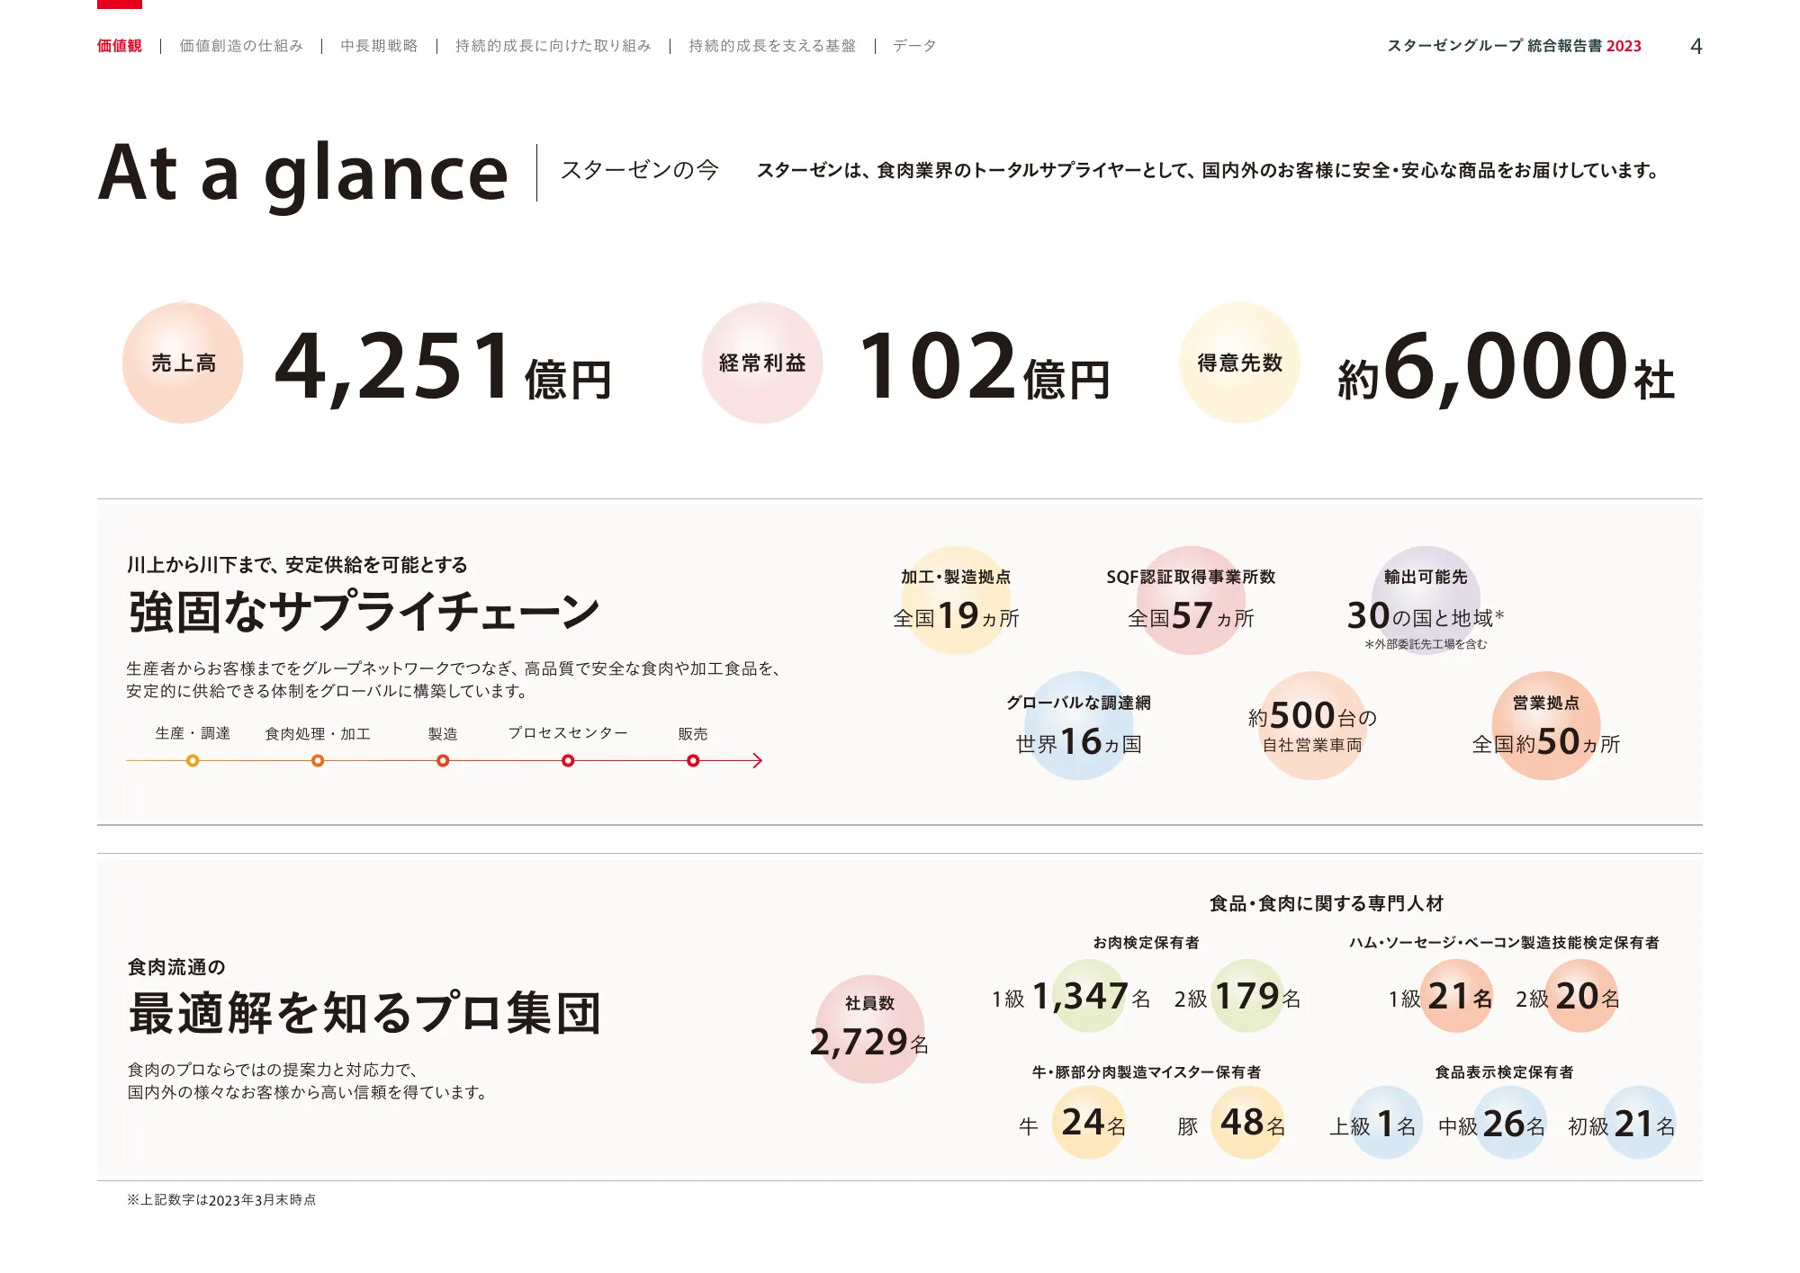Click the supply chain arrow head
This screenshot has height=1273, width=1800.
758,761
